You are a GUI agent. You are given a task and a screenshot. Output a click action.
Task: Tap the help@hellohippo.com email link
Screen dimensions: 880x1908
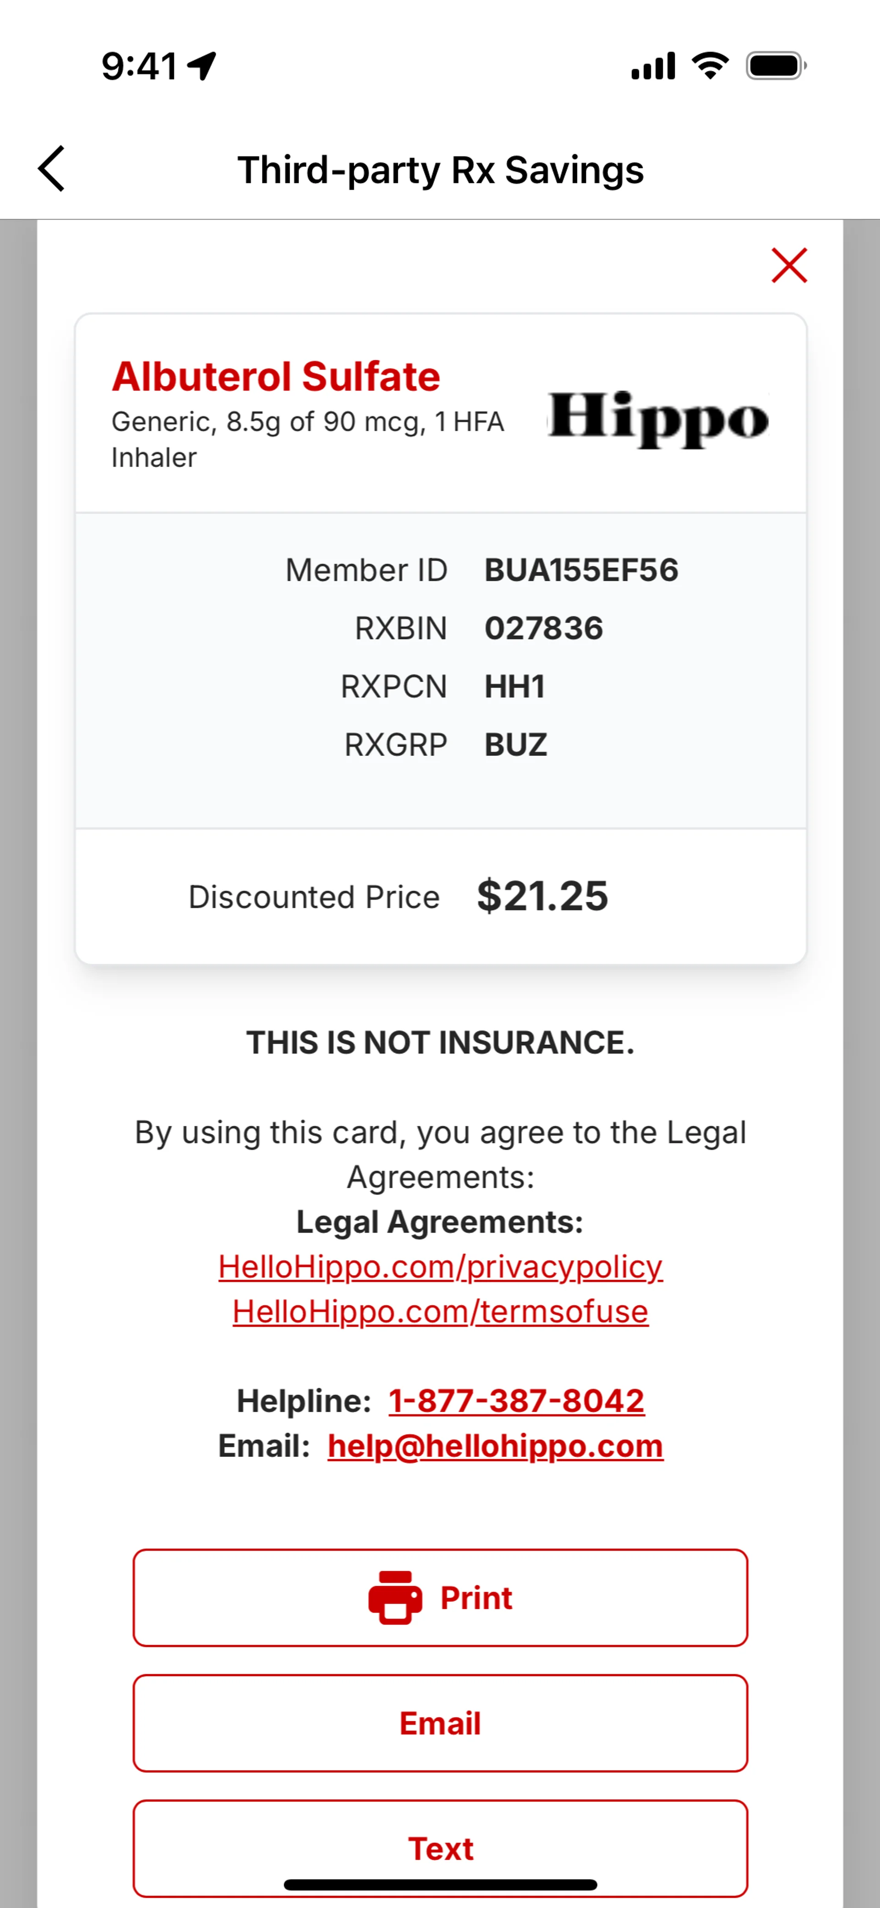tap(495, 1446)
